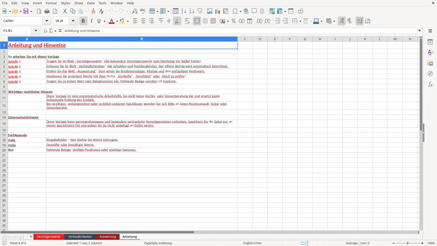Open the Styles menu
The image size is (437, 246).
point(66,3)
